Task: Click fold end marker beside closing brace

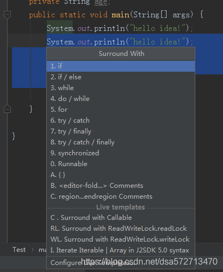Action: pyautogui.click(x=7, y=109)
